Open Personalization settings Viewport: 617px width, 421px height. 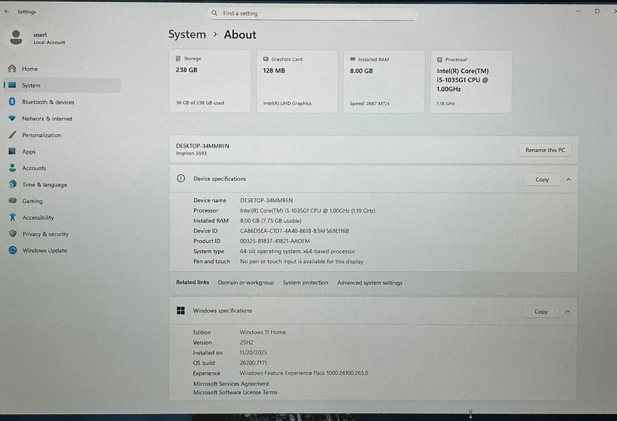[40, 135]
